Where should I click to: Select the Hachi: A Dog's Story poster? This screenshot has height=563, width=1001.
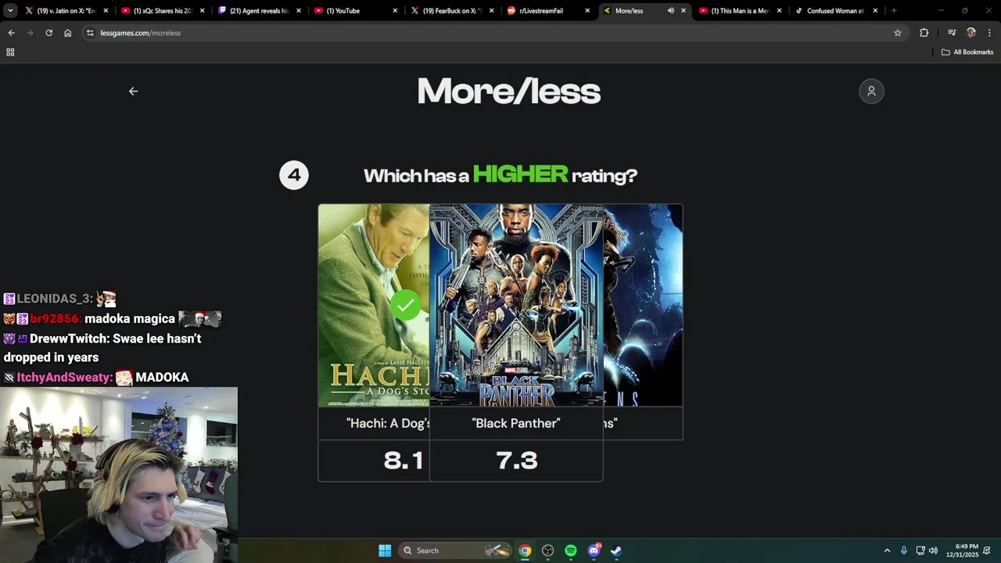[x=374, y=305]
